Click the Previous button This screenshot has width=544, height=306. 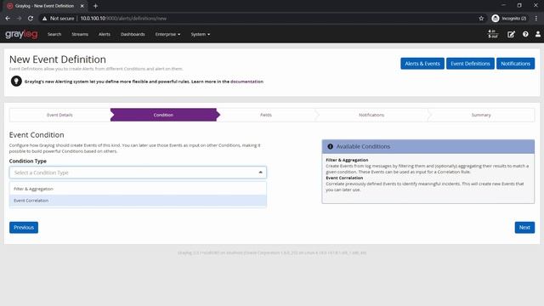coord(24,228)
